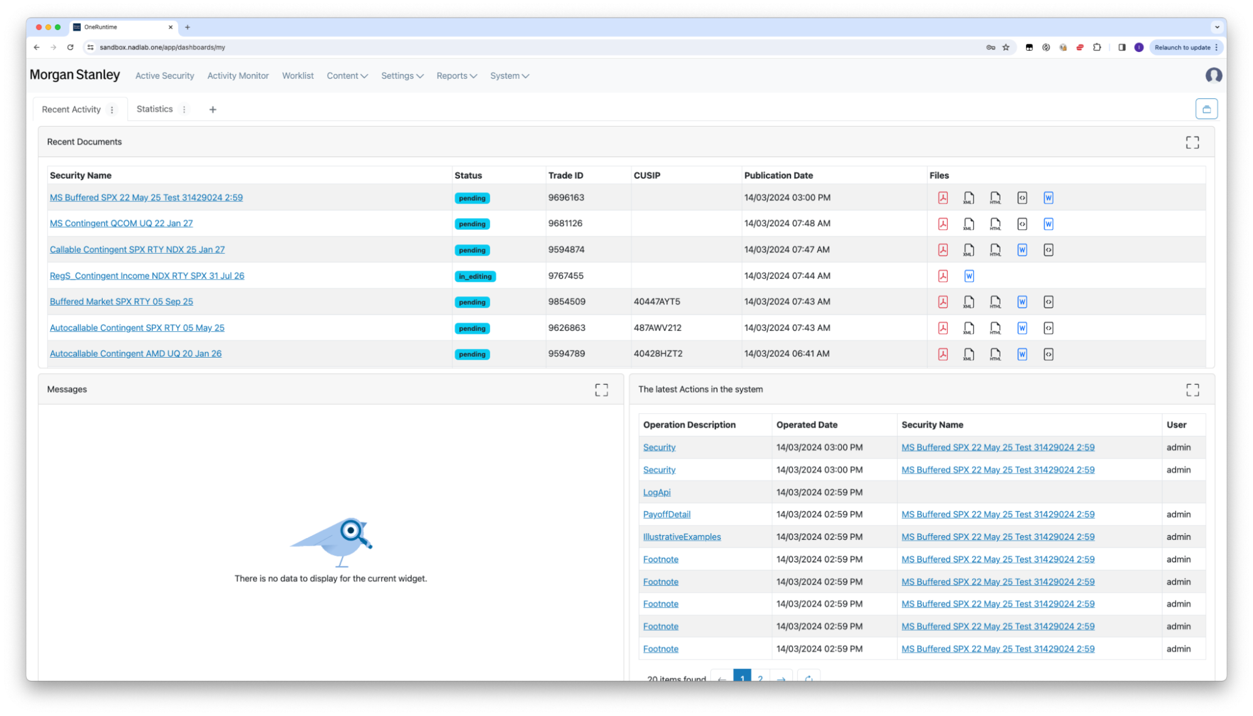Viewport: 1253px width, 716px height.
Task: Open code file for Buffered Market SPX row
Action: 1048,302
